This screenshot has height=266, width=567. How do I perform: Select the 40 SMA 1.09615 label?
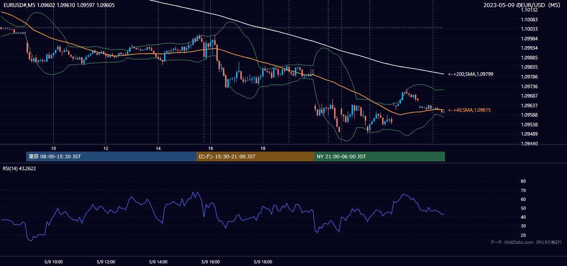coord(469,110)
